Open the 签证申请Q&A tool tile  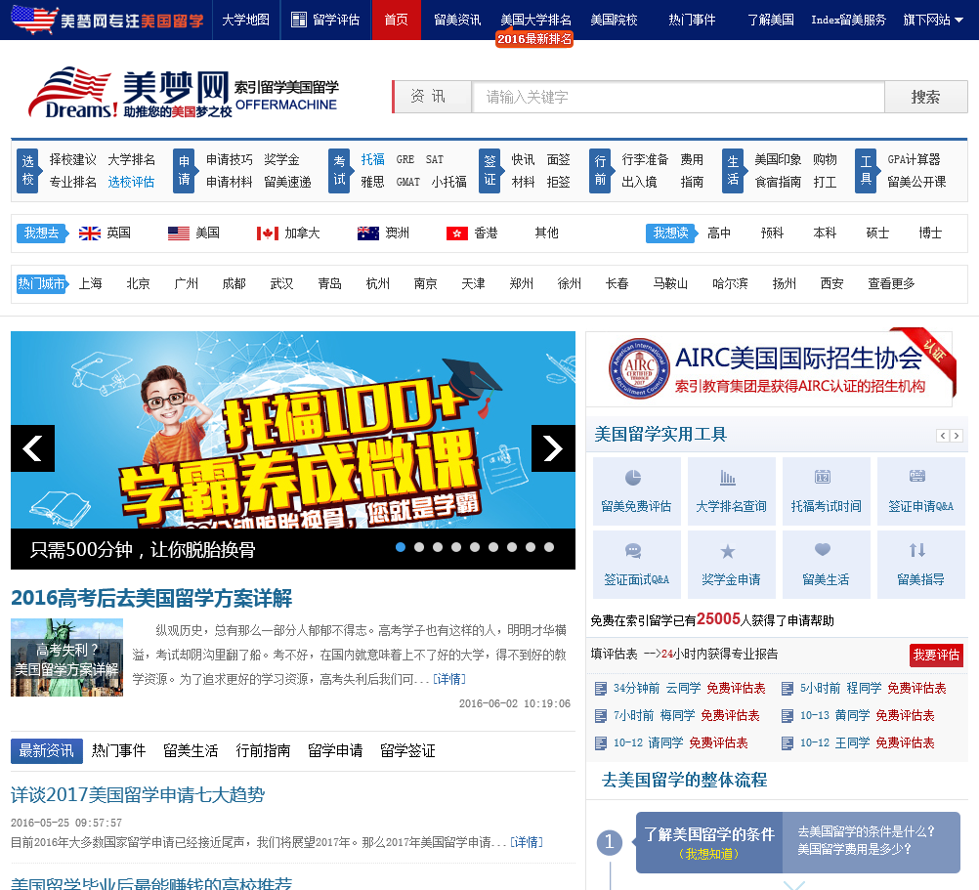[921, 490]
